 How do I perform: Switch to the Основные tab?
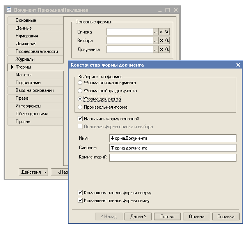pyautogui.click(x=36, y=20)
